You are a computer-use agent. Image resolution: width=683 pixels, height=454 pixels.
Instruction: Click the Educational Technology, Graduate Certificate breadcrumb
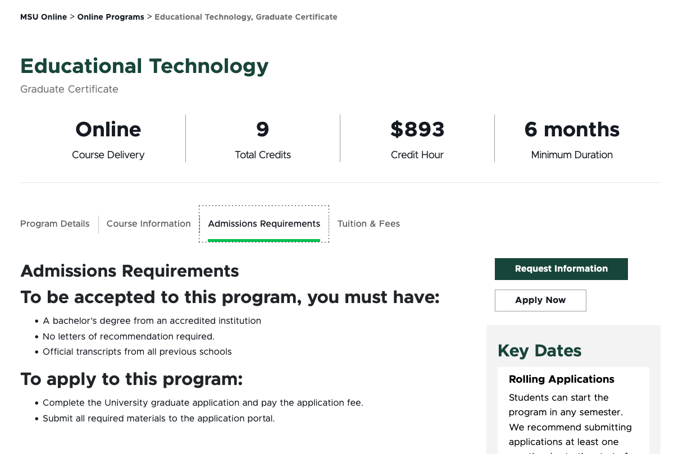pyautogui.click(x=245, y=17)
